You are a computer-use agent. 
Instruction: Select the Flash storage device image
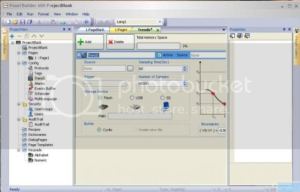coord(103,107)
